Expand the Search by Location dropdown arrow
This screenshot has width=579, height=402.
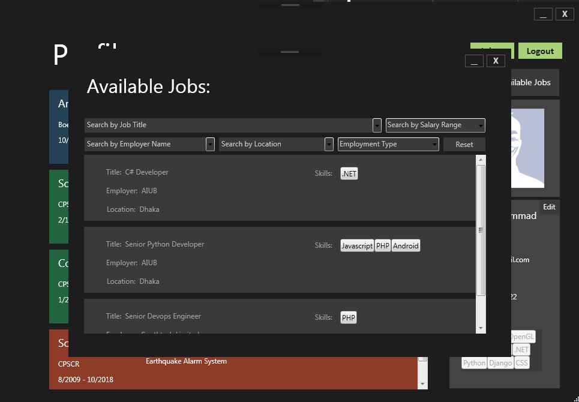click(x=329, y=145)
